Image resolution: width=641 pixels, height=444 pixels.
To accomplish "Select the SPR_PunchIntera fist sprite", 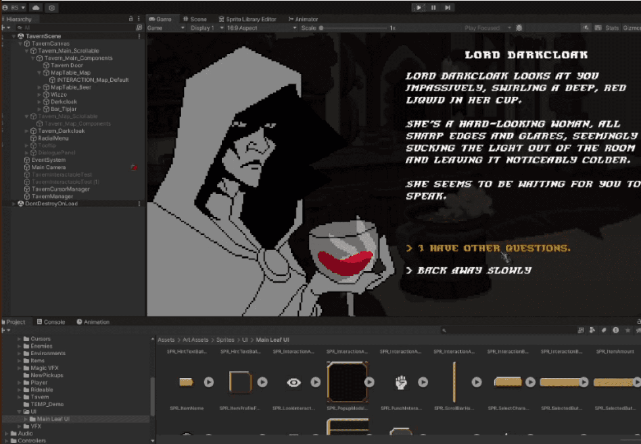I will [x=401, y=382].
